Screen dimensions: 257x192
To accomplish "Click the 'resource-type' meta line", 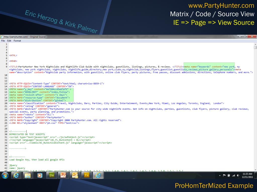I will point(39,98).
